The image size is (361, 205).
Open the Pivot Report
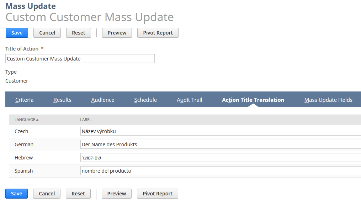pos(158,32)
